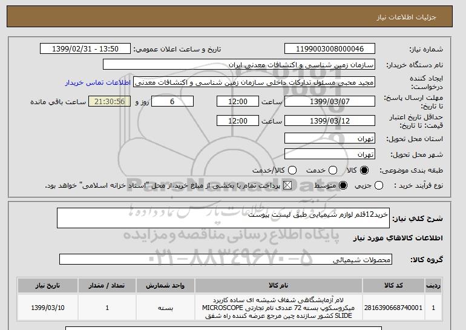Click the تعداد / مقدار column header
This screenshot has height=330, width=466.
pos(107,285)
